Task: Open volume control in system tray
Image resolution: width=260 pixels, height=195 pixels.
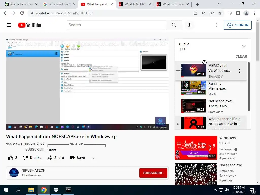Action: click(227, 190)
